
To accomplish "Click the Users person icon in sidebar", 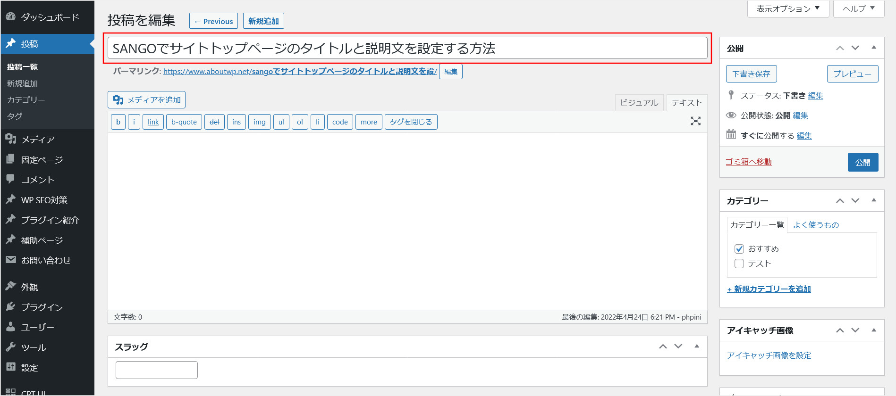I will coord(10,327).
